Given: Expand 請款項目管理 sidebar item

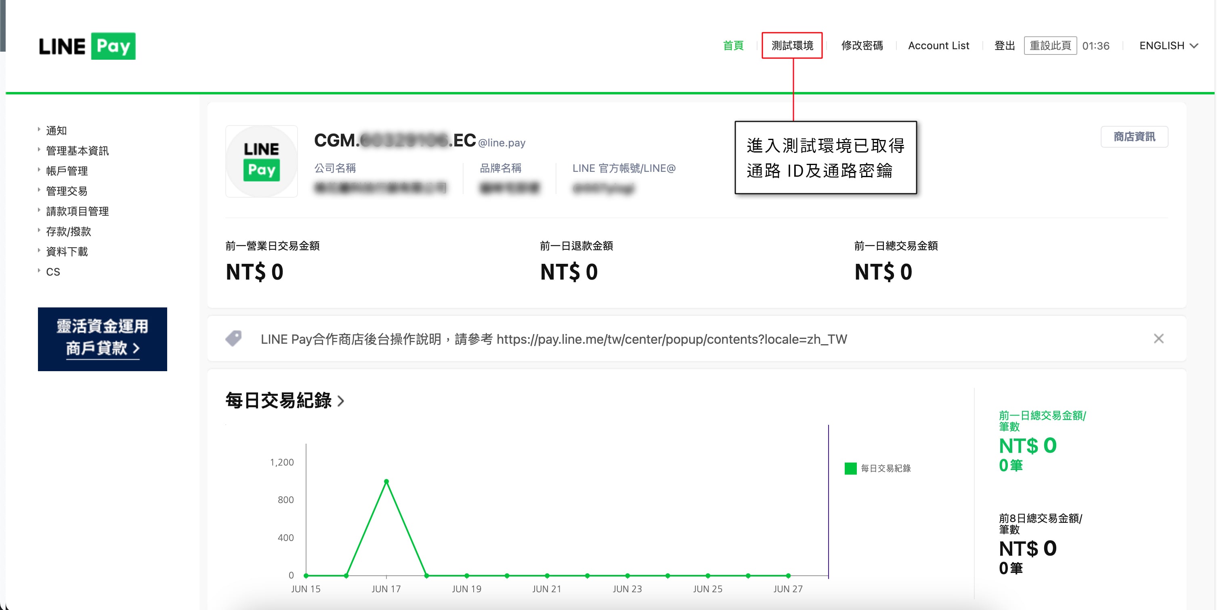Looking at the screenshot, I should pos(77,211).
